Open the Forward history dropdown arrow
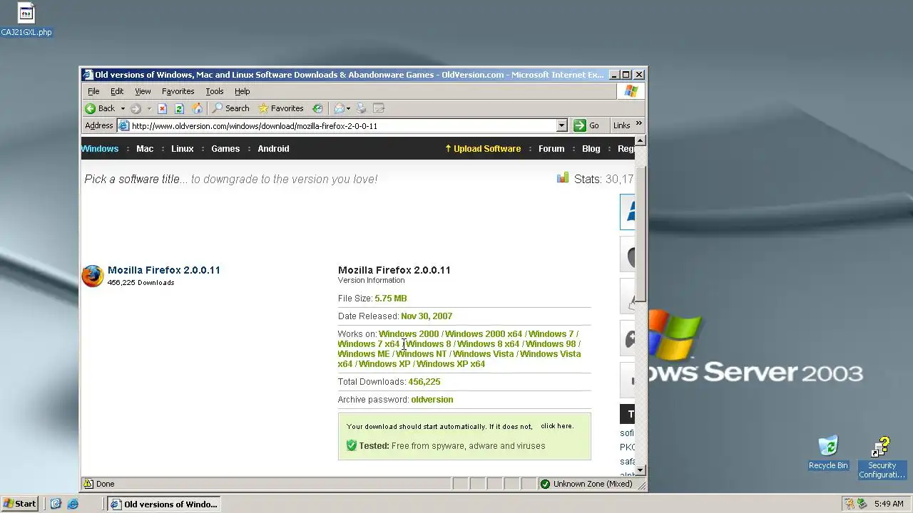The width and height of the screenshot is (913, 513). [148, 108]
